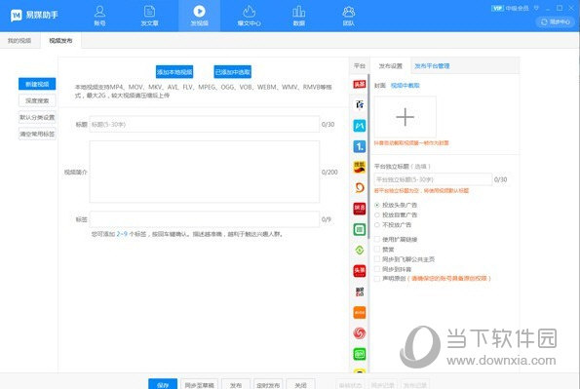Enable the 声明原创 checkbox
Screen dimensions: 580x389
click(377, 278)
